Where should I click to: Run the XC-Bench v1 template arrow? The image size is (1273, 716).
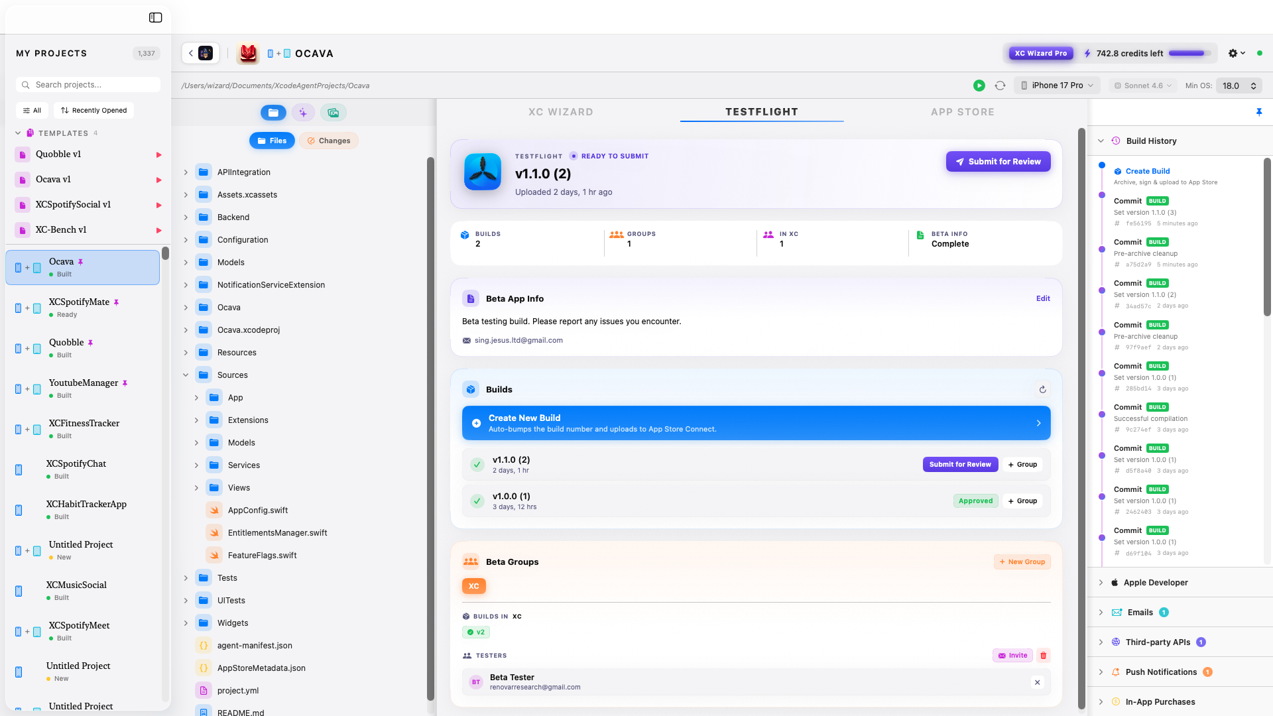pyautogui.click(x=158, y=230)
